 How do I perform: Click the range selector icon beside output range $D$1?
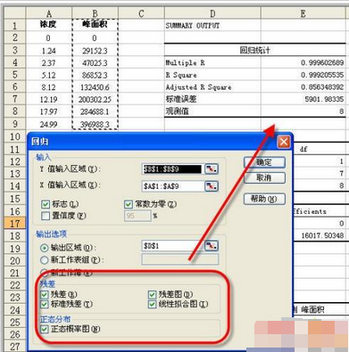pyautogui.click(x=212, y=246)
